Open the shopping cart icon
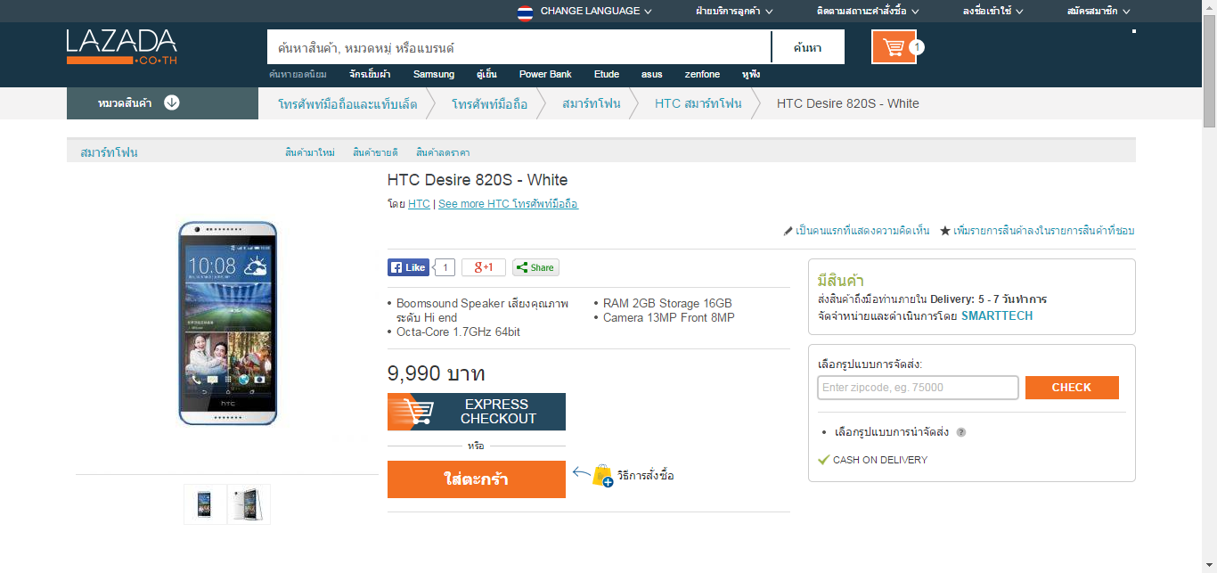The width and height of the screenshot is (1217, 573). [894, 47]
